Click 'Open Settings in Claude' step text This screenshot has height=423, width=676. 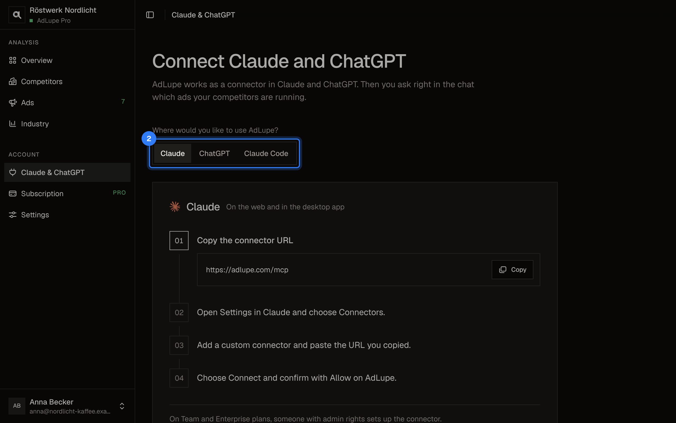click(x=291, y=312)
